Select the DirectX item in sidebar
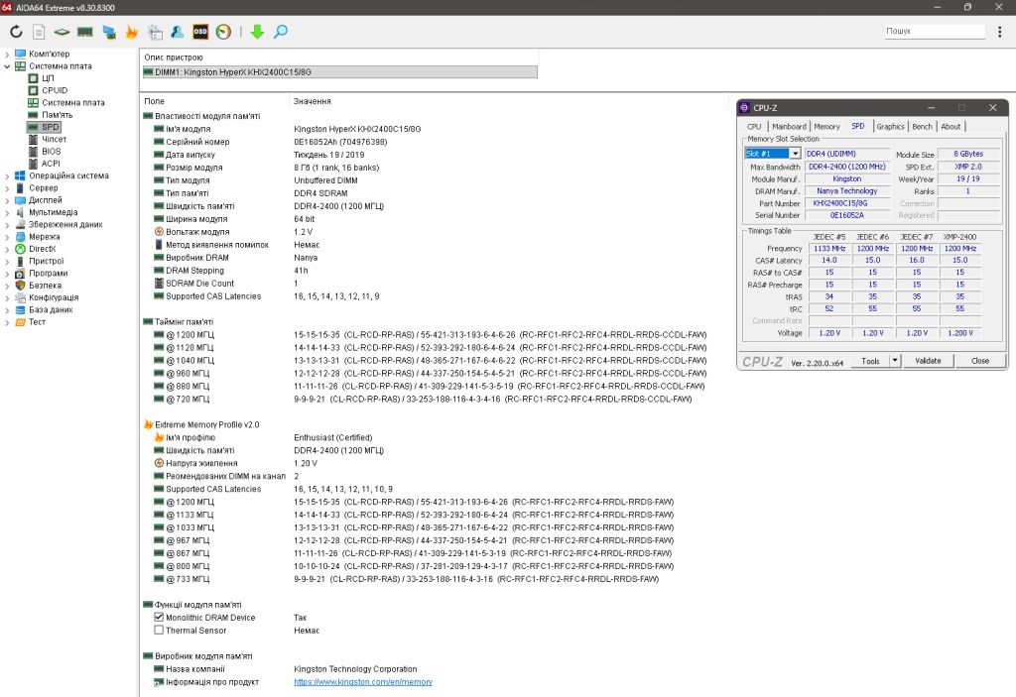 click(42, 249)
